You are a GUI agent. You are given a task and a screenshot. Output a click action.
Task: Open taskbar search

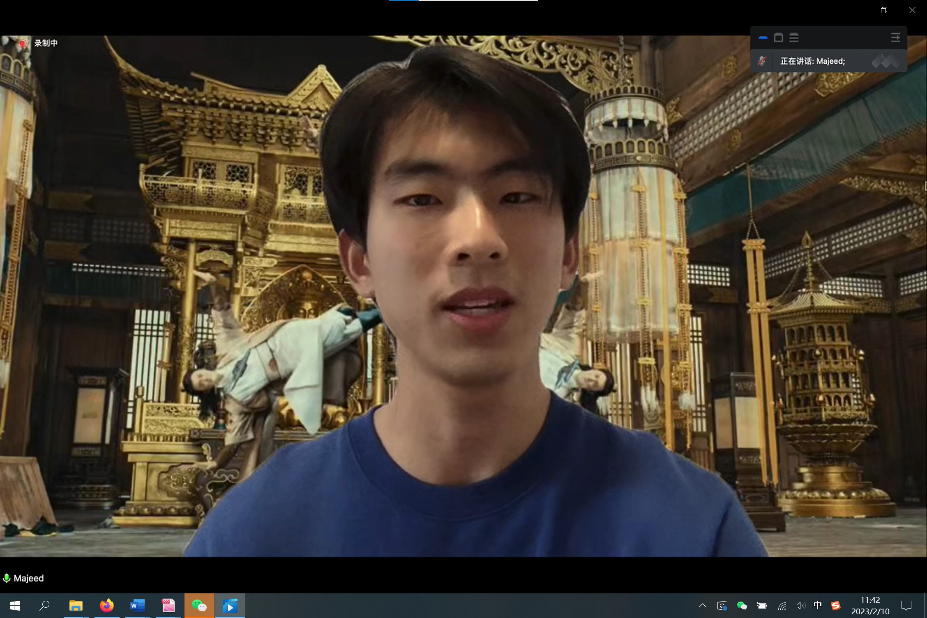point(44,606)
